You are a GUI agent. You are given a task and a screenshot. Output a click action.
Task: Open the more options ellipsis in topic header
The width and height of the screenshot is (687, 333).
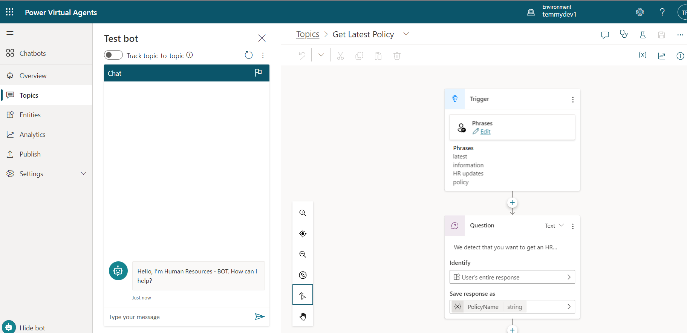[680, 35]
